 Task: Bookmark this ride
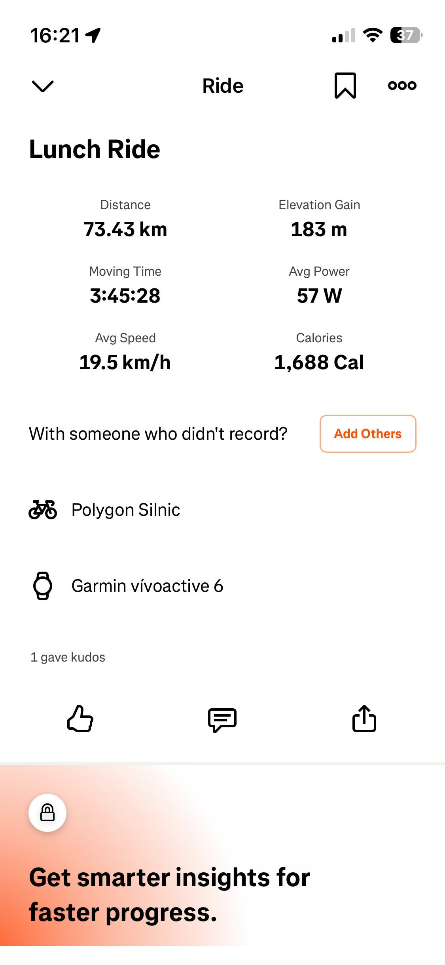point(345,86)
